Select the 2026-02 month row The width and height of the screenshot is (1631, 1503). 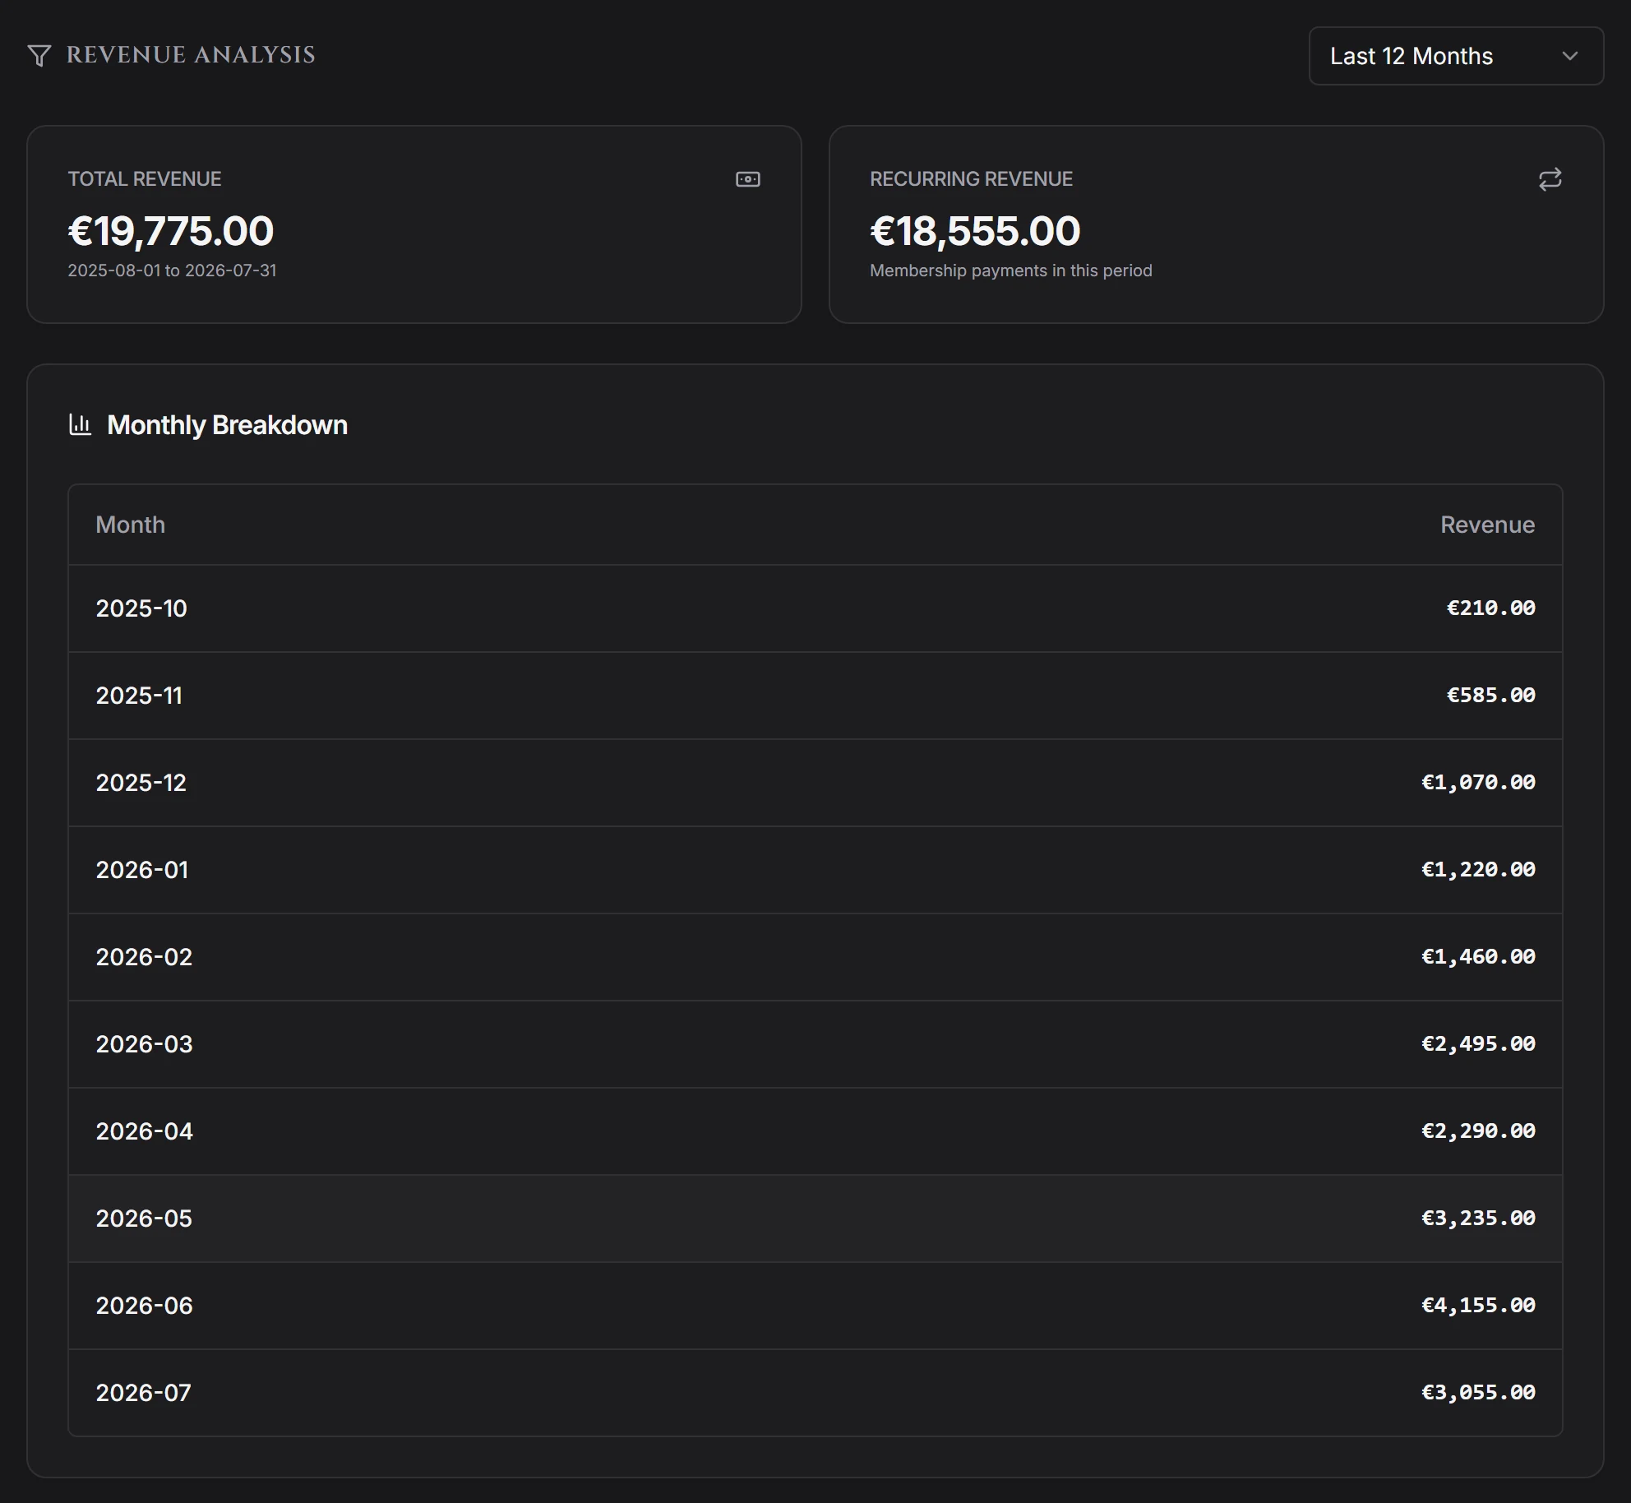click(x=815, y=957)
